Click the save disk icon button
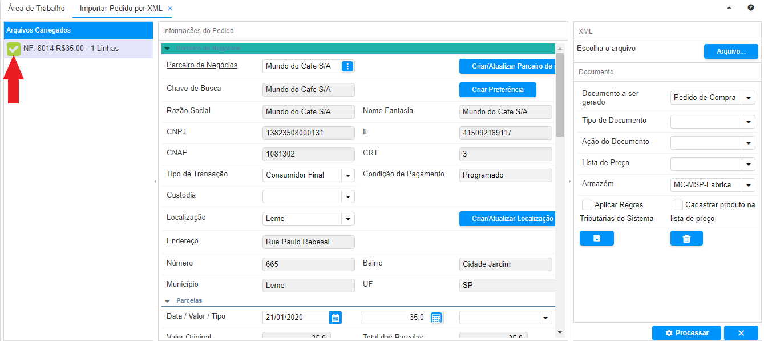Image resolution: width=764 pixels, height=341 pixels. [x=596, y=238]
